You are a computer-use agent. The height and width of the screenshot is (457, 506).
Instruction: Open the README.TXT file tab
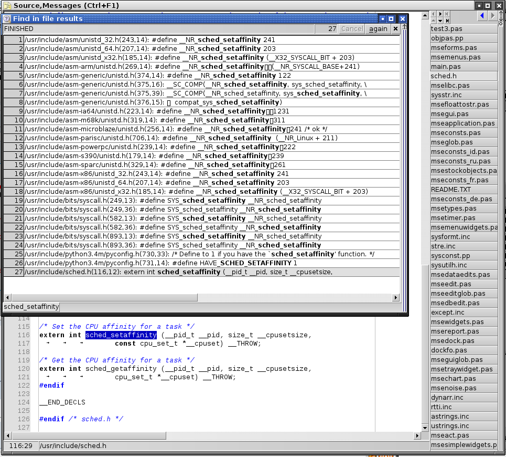(x=451, y=190)
